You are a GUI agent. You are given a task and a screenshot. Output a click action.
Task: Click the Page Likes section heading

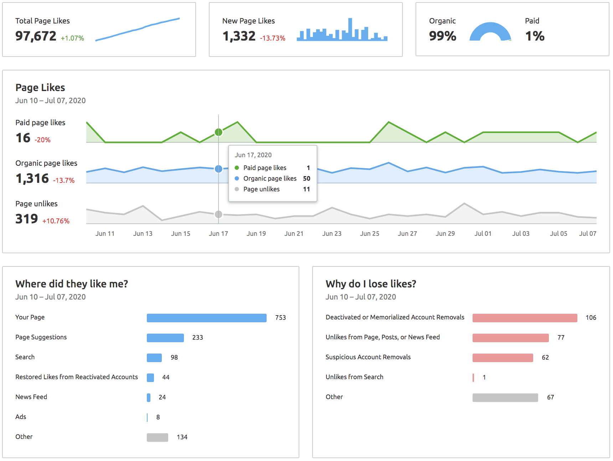click(x=40, y=88)
